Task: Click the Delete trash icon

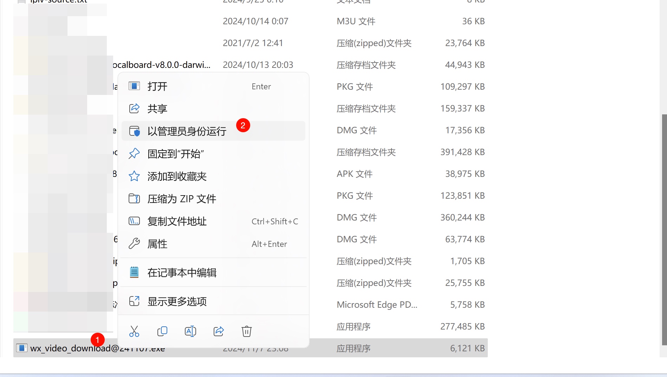Action: 247,331
